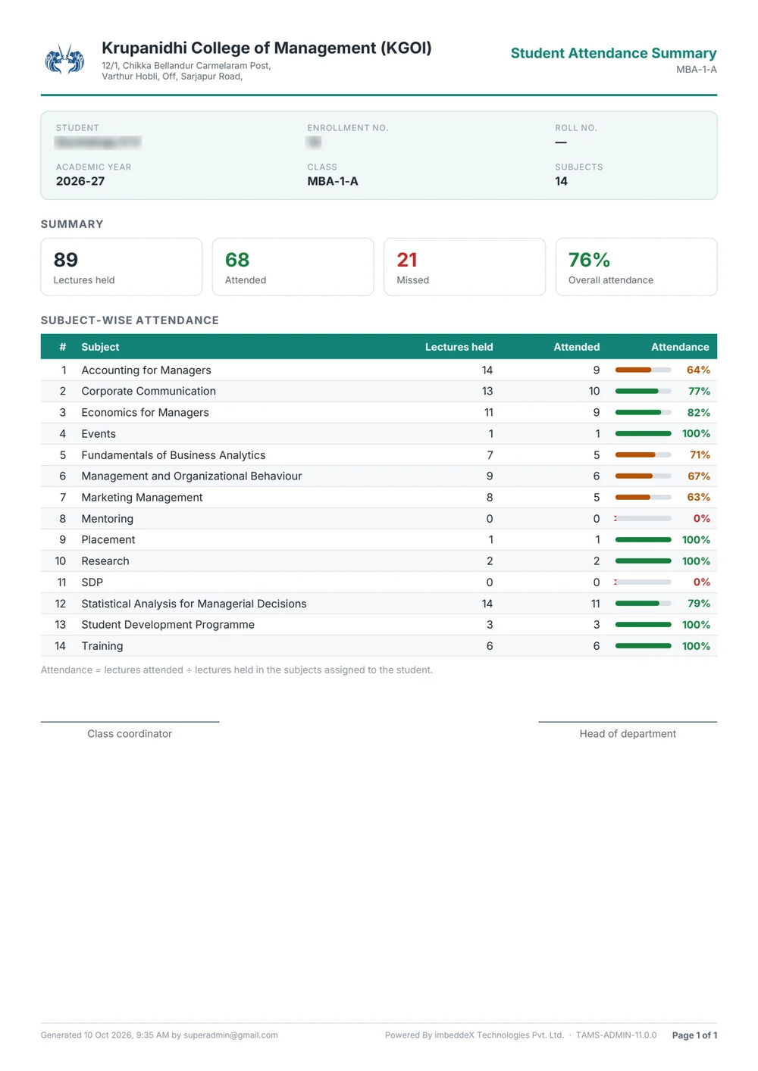
Task: Select the Economics for Managers subject
Action: pos(145,412)
